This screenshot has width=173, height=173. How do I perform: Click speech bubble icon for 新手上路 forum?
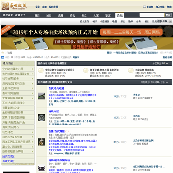point(86,70)
